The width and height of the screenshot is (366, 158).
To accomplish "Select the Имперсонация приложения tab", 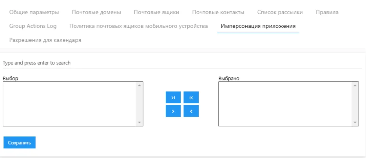I will pyautogui.click(x=258, y=26).
